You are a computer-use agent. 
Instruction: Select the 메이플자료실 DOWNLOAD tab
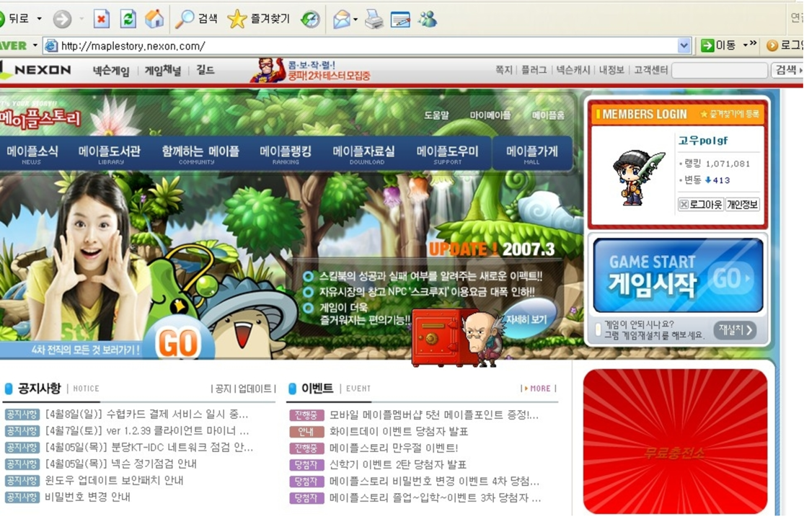363,154
